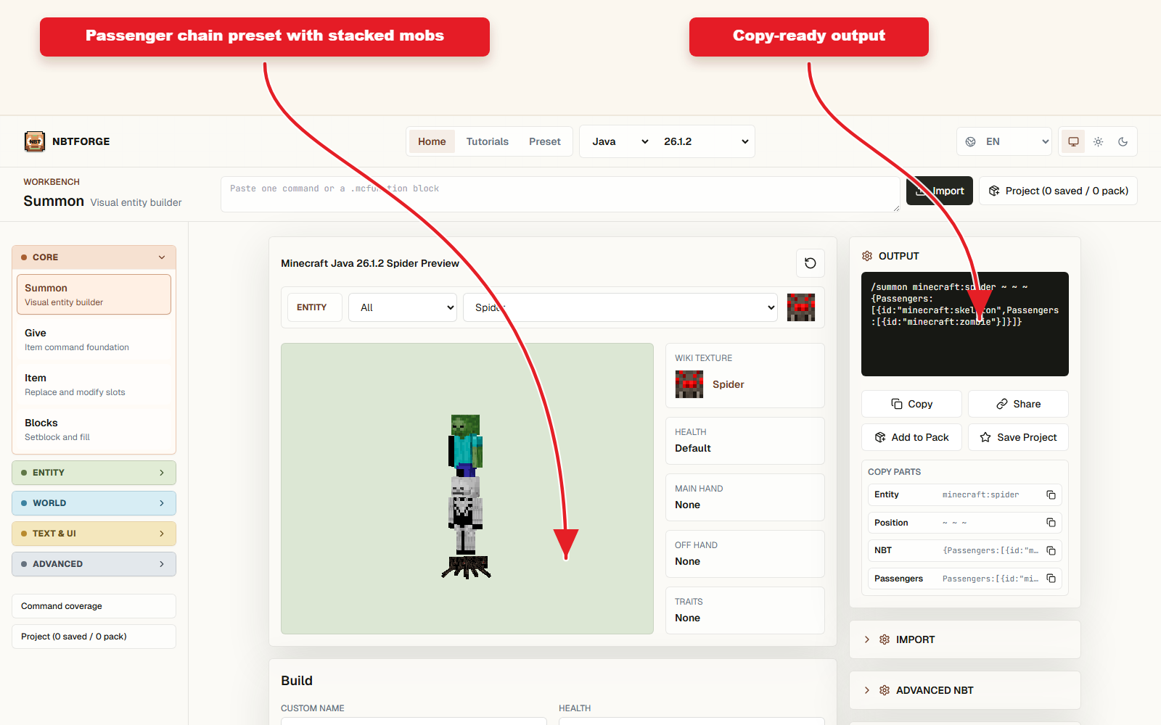Open the version dropdown showing 26.1.2
1161x725 pixels.
705,141
